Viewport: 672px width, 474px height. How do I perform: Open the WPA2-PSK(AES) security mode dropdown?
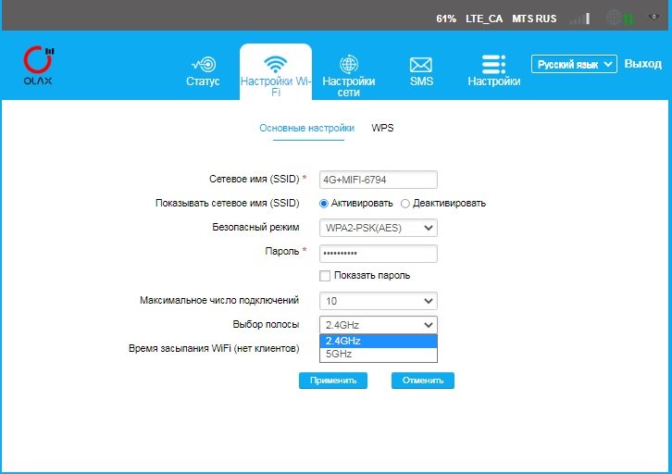[378, 228]
